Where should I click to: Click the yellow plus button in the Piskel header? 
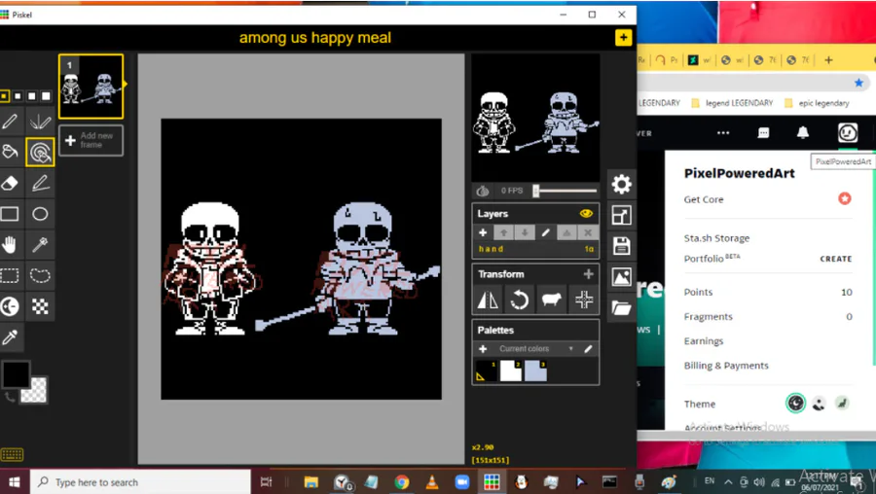pos(623,38)
